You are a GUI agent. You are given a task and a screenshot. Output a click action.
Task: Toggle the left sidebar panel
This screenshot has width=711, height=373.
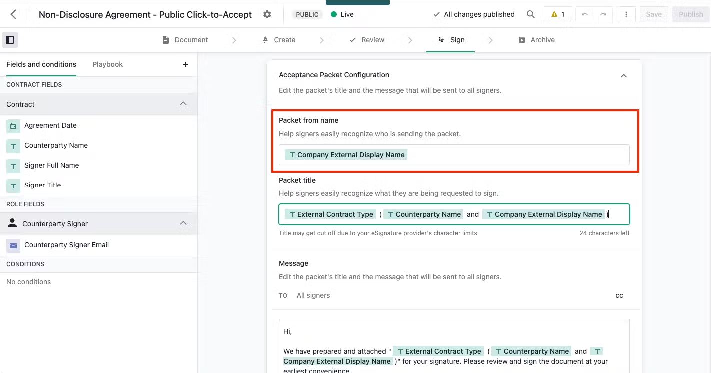click(x=10, y=39)
